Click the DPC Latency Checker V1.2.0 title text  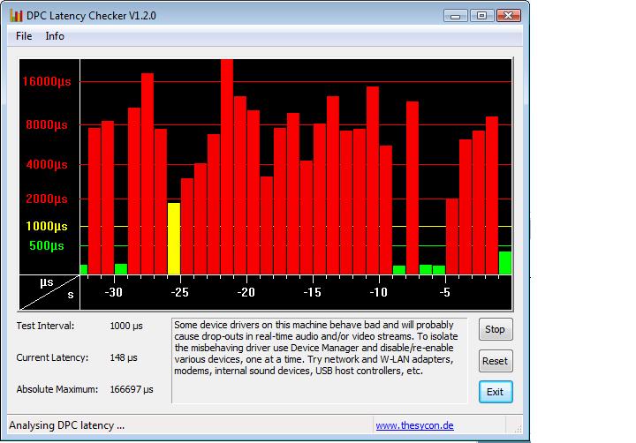tap(91, 16)
